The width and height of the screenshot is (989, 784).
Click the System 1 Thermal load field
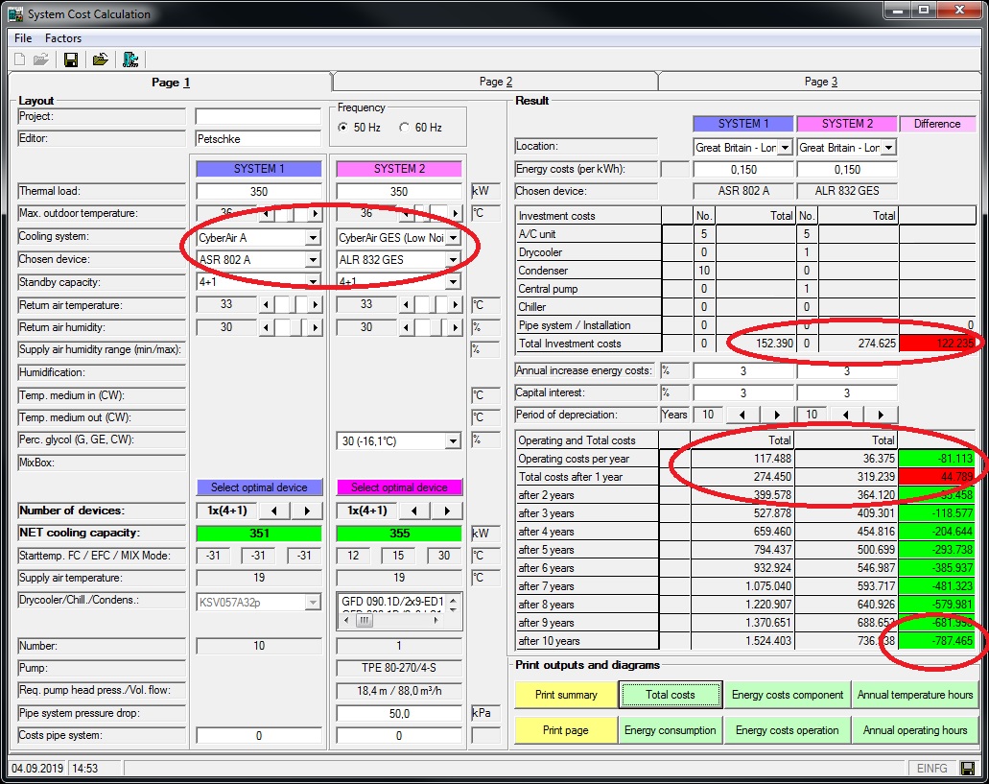(x=259, y=191)
